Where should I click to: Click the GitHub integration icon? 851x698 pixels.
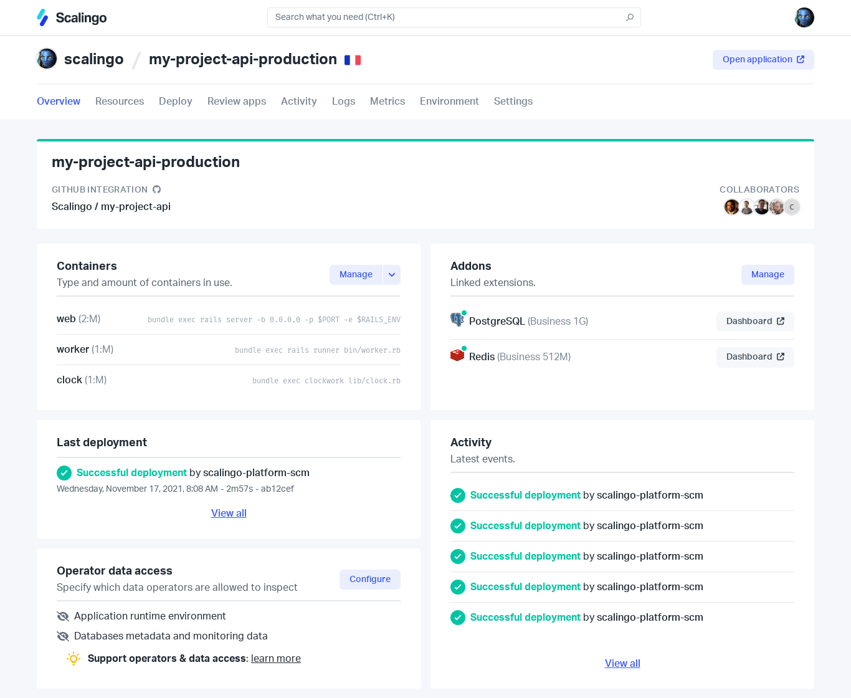coord(157,189)
